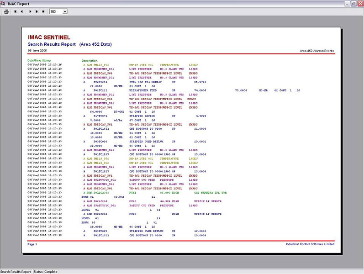Screen dimensions: 364x274
Task: Click the Print report icon
Action: click(x=6, y=11)
